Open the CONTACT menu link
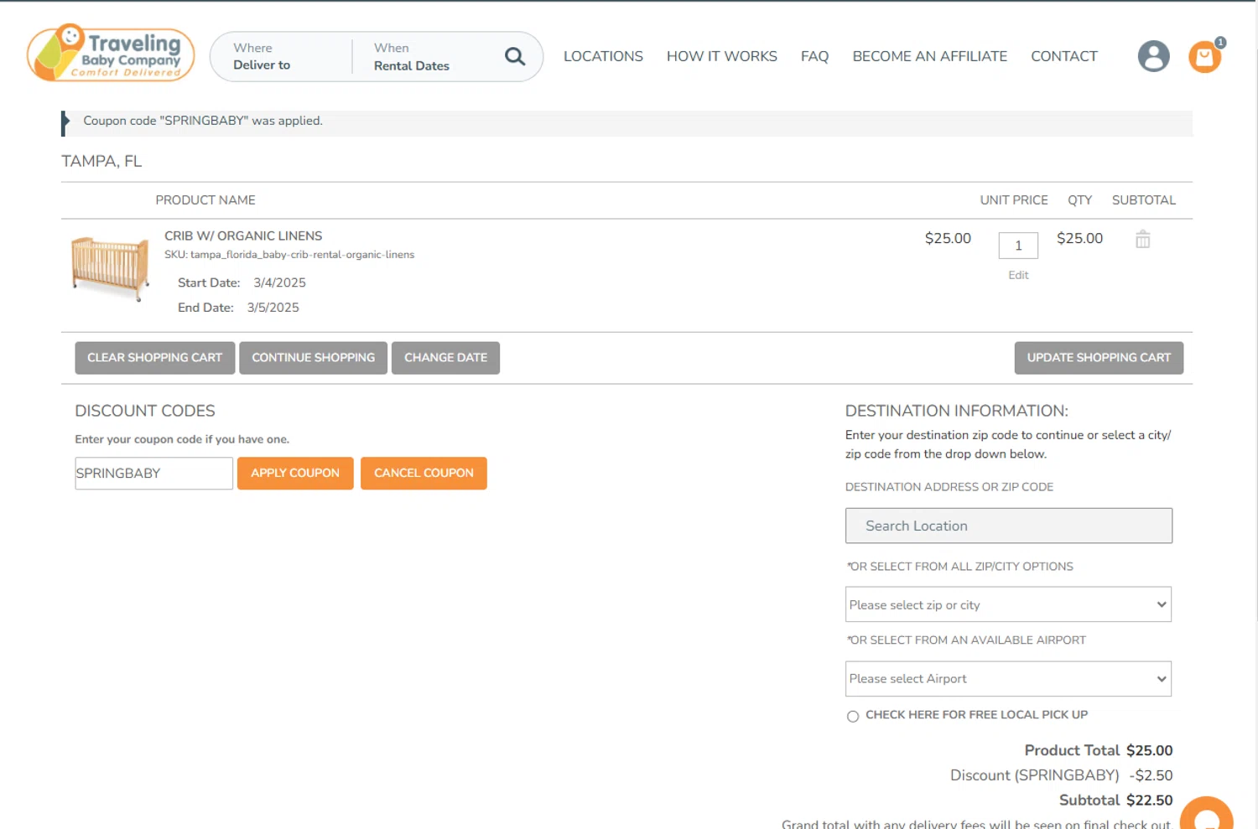This screenshot has height=829, width=1258. pos(1063,56)
